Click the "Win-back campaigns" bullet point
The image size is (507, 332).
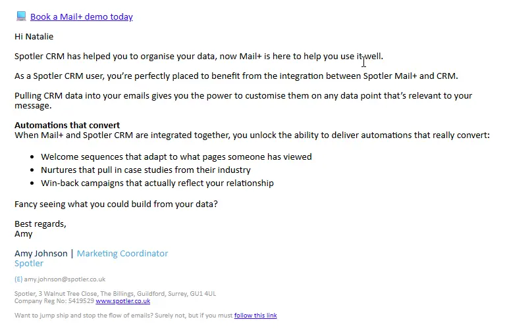click(157, 183)
